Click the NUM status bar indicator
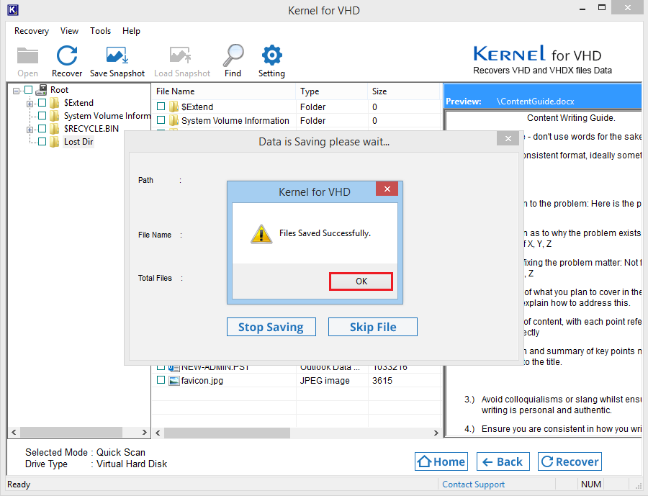The width and height of the screenshot is (648, 496). tap(591, 484)
